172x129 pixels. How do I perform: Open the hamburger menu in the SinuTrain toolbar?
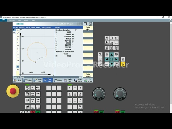click(3, 20)
